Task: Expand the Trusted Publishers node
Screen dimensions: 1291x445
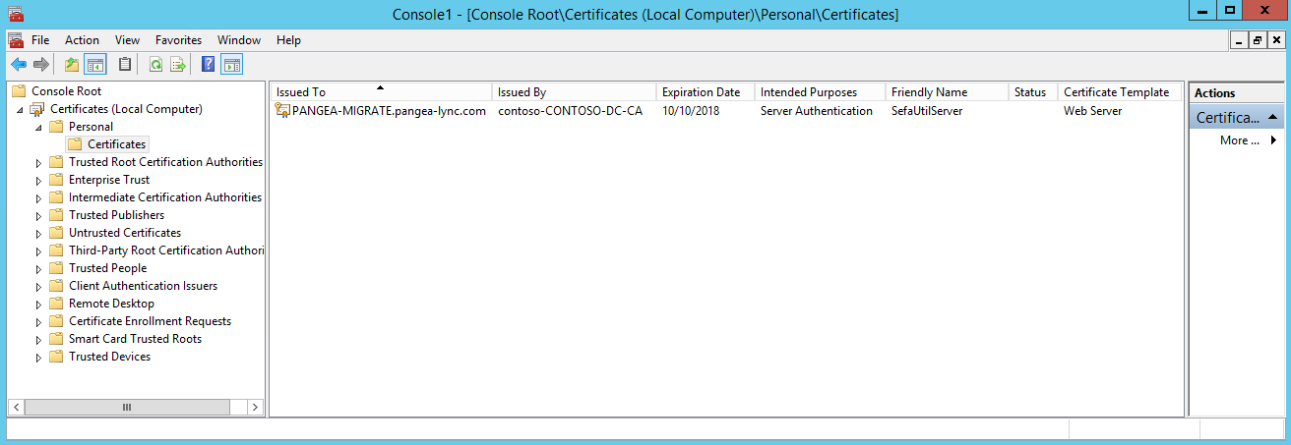Action: coord(39,215)
